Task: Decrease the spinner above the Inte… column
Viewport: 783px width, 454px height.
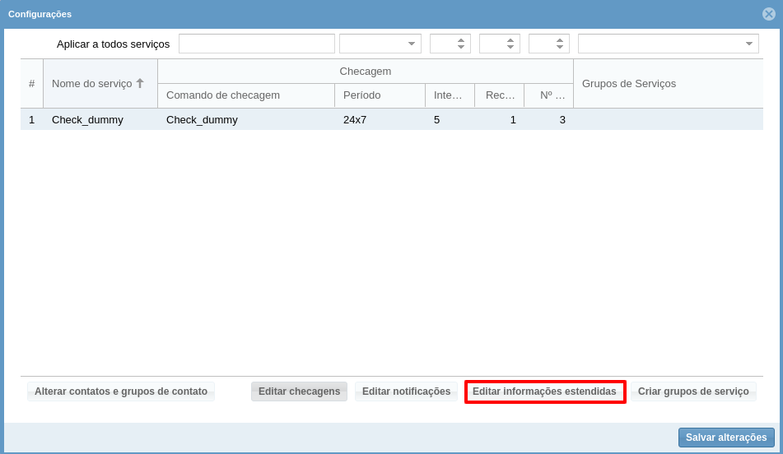Action: point(461,48)
